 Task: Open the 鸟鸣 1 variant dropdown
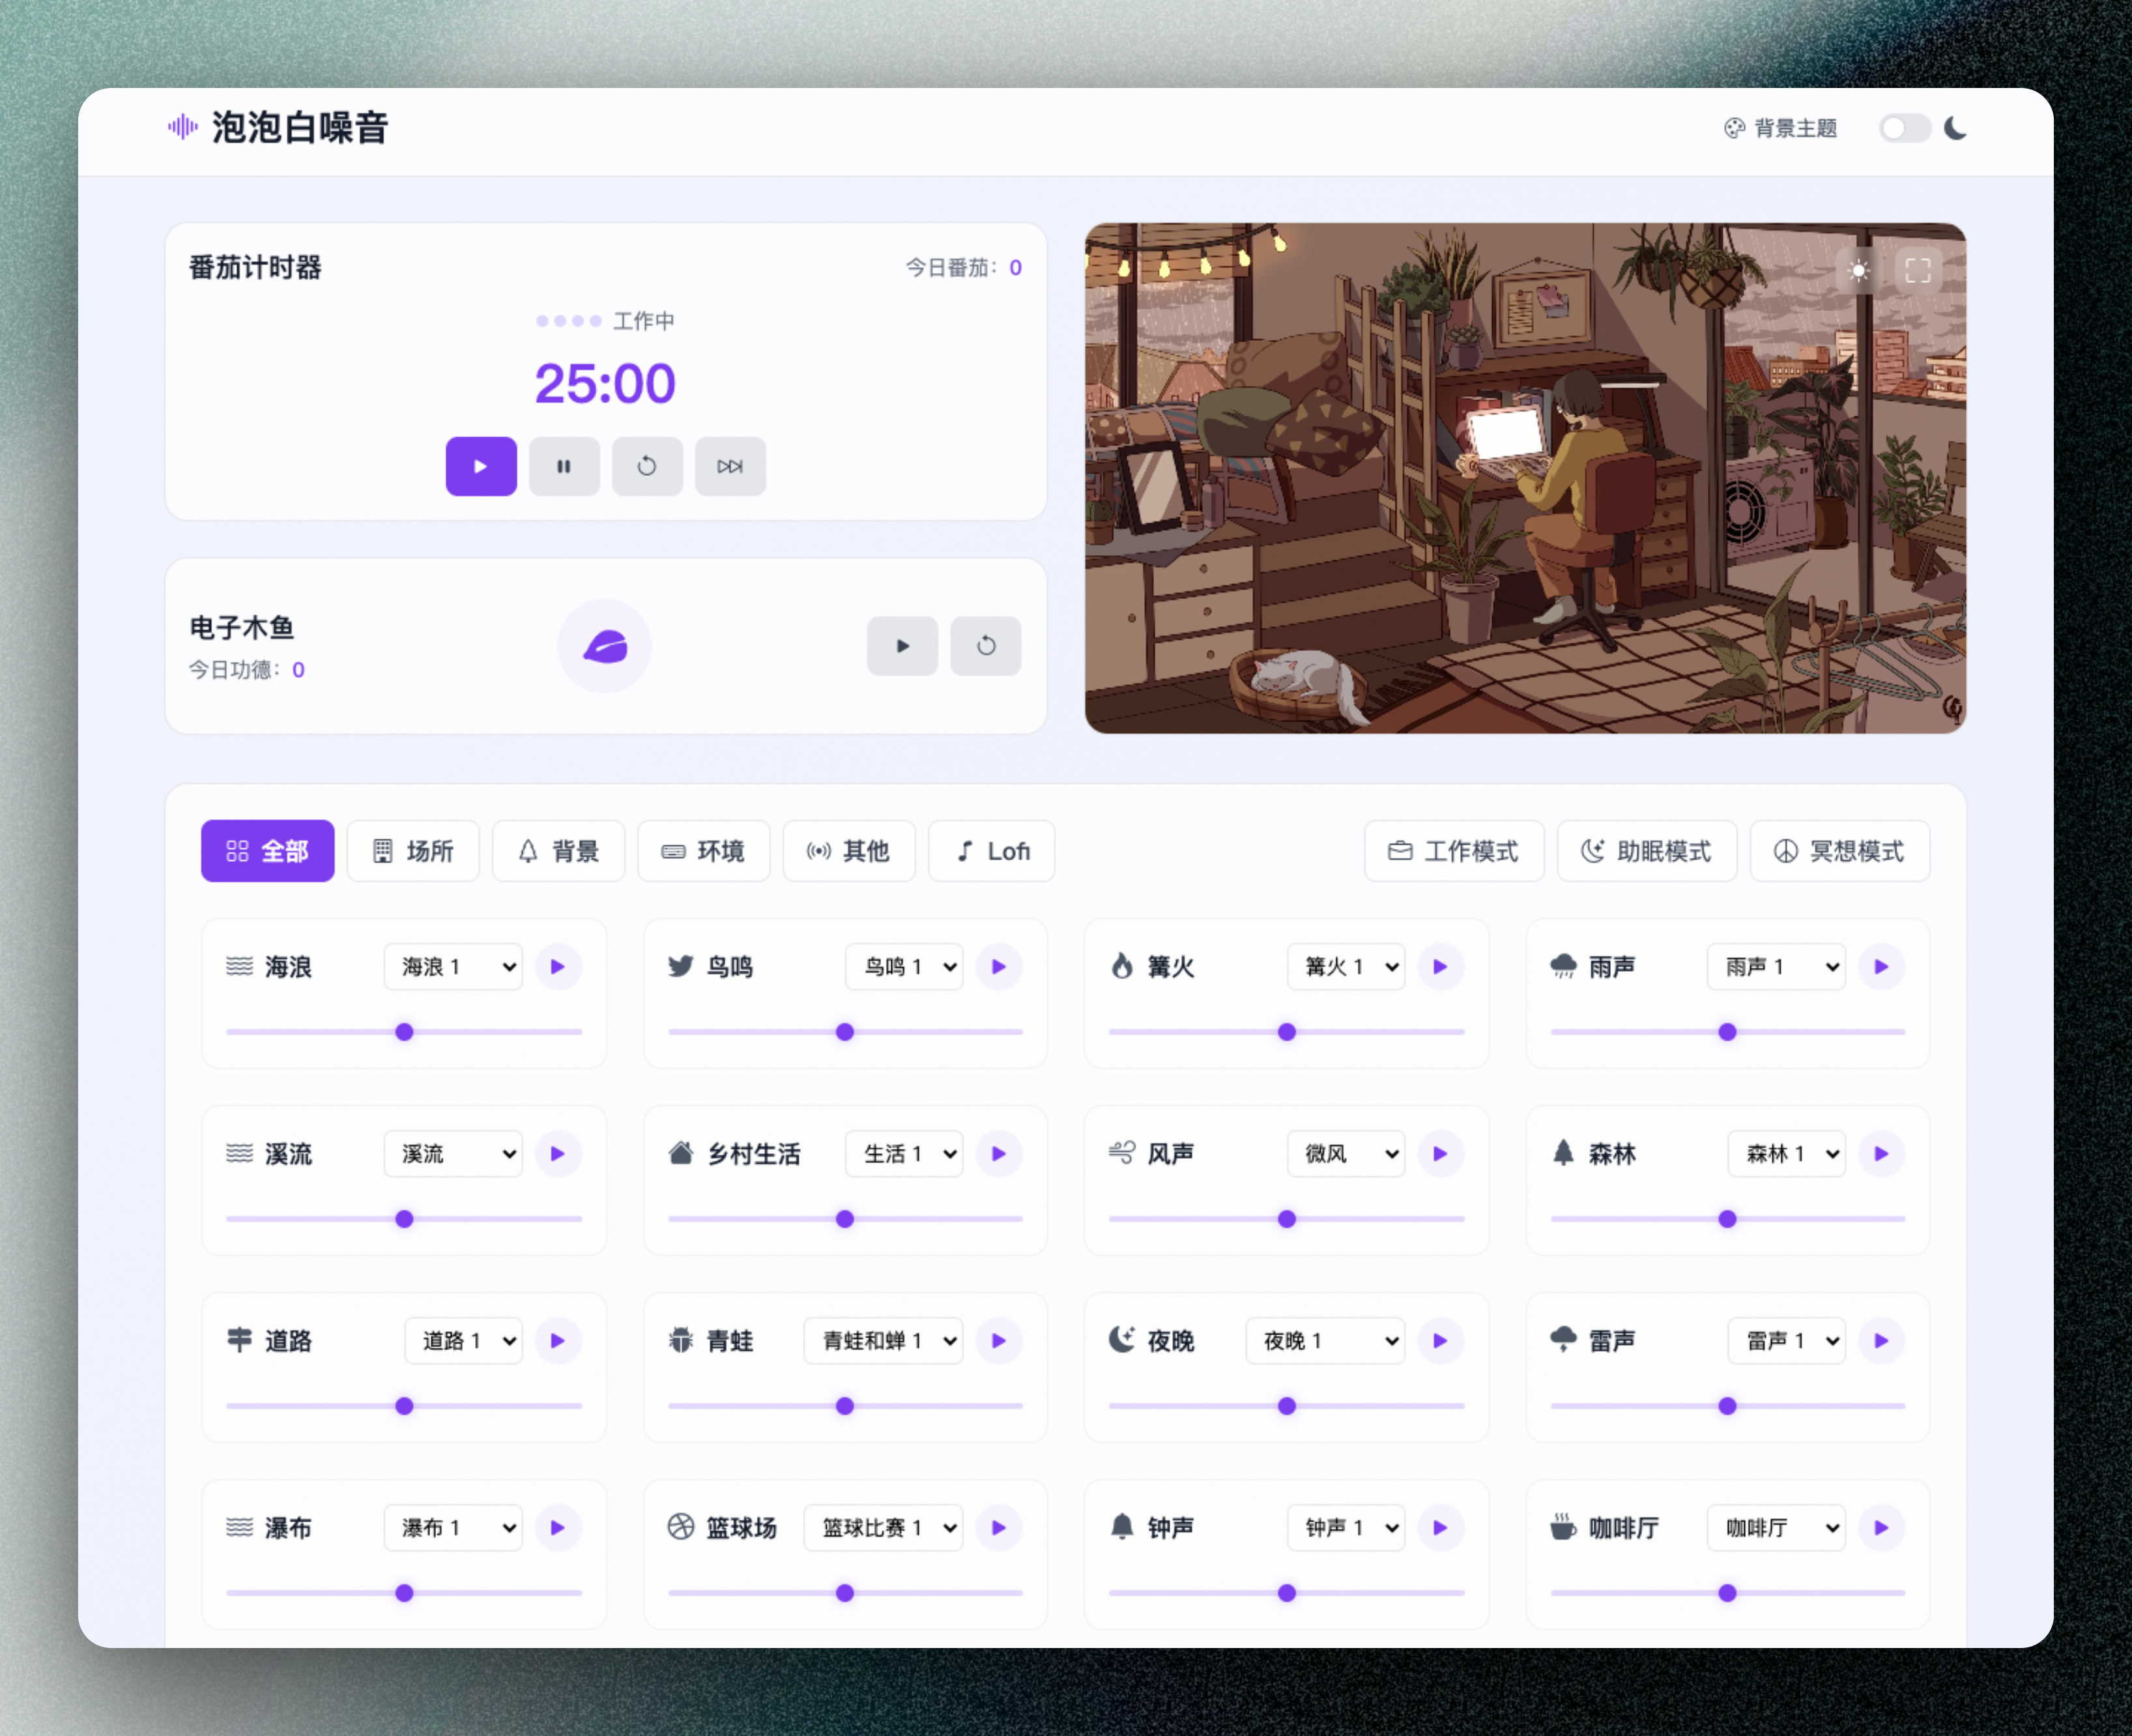click(x=904, y=967)
